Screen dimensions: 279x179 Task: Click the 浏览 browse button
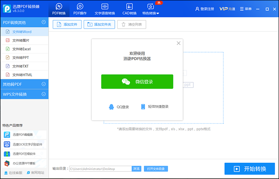coord(136,169)
